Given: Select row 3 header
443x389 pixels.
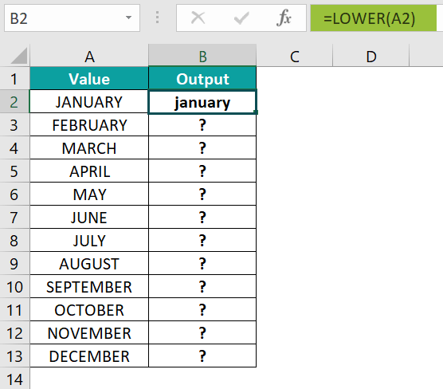Looking at the screenshot, I should tap(14, 125).
